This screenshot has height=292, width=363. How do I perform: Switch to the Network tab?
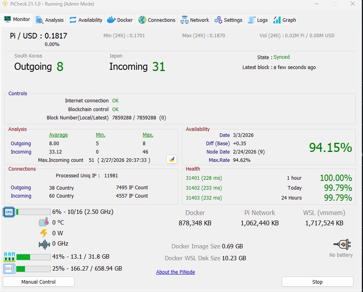(195, 20)
